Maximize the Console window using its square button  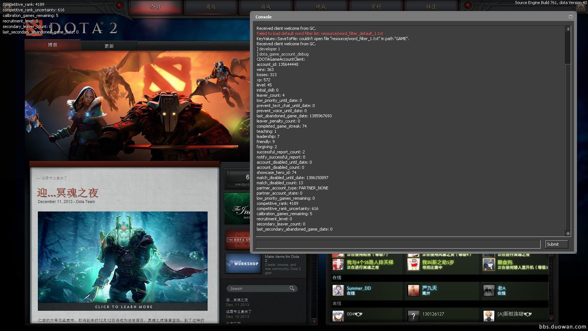570,17
